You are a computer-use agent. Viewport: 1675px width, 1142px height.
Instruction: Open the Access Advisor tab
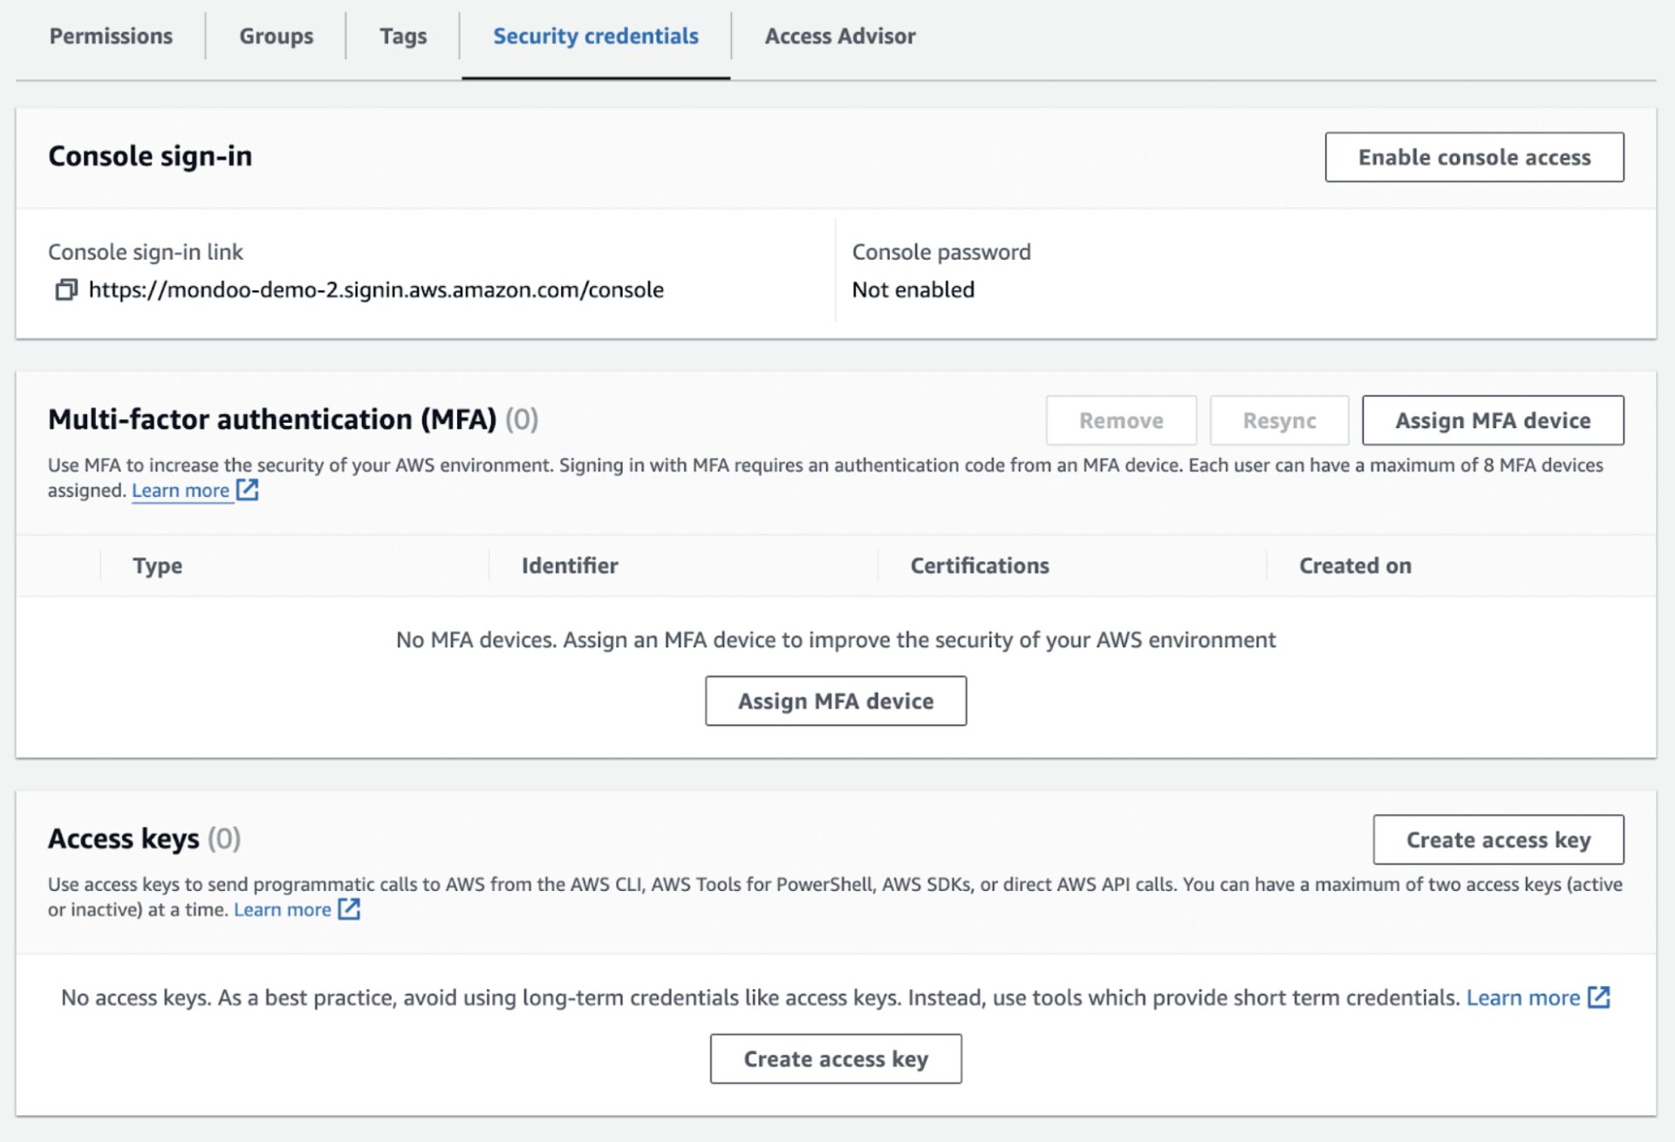pyautogui.click(x=839, y=36)
